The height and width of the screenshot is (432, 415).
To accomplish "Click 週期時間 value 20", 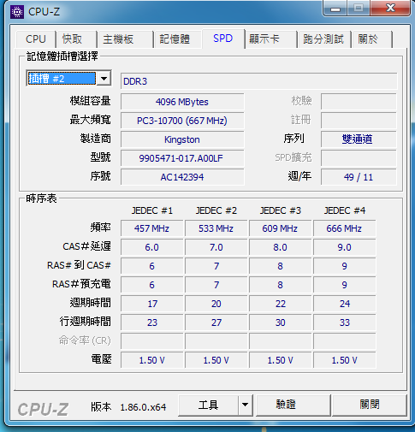I will (216, 304).
